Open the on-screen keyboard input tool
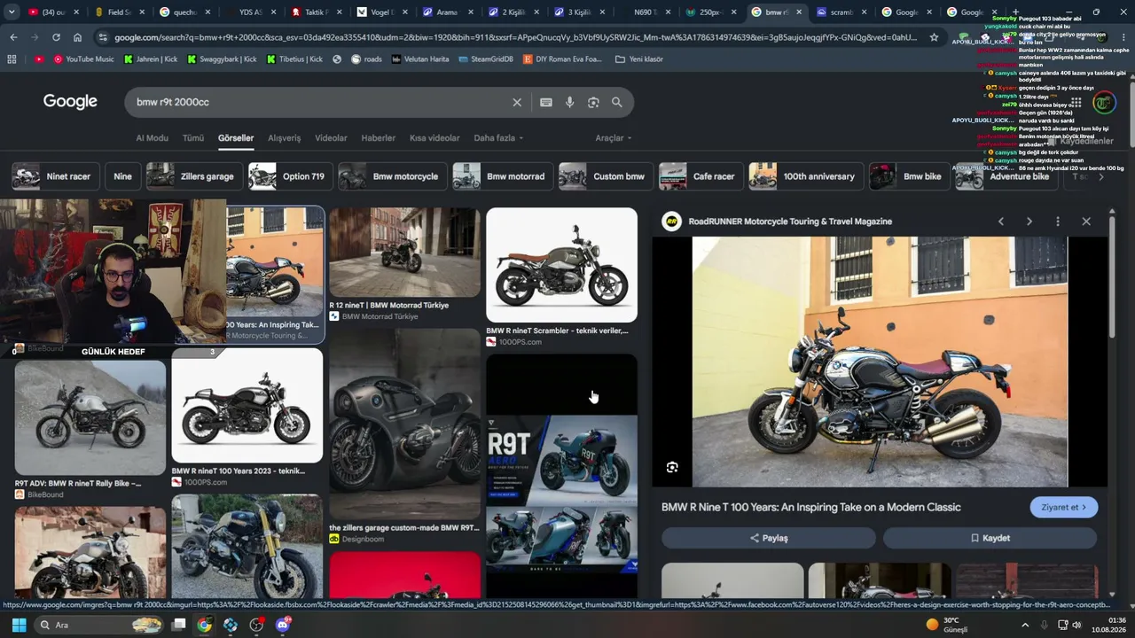Screen dimensions: 1135x638 [x=546, y=102]
